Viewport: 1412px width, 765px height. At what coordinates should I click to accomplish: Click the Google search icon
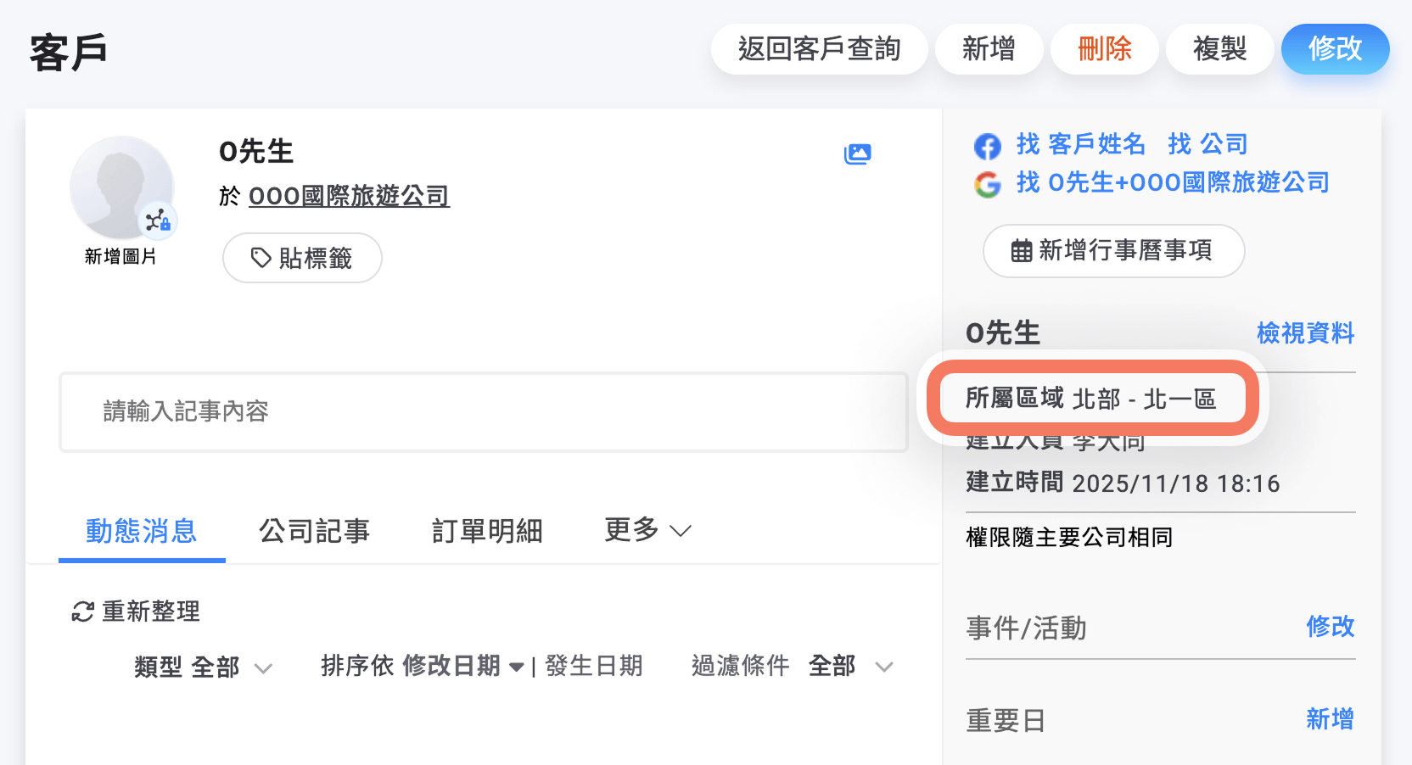click(987, 183)
